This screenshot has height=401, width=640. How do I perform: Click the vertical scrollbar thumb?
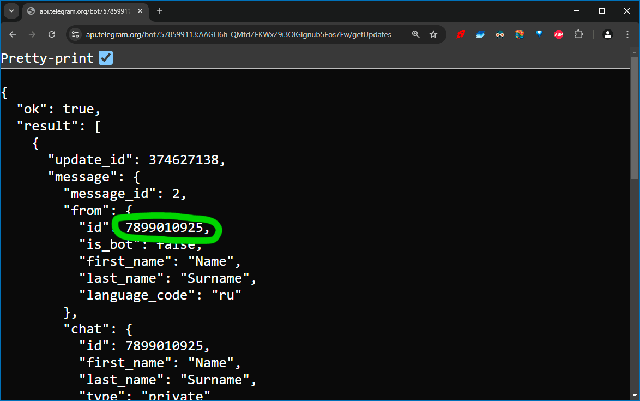tap(635, 118)
